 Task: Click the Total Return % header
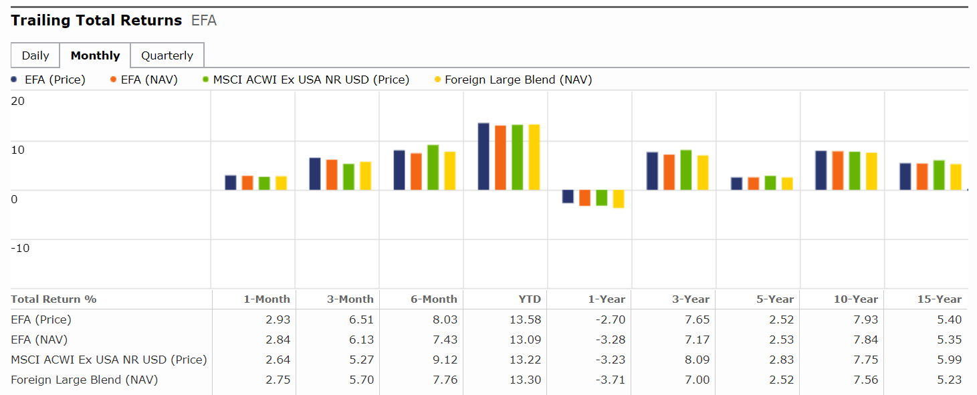pos(53,299)
